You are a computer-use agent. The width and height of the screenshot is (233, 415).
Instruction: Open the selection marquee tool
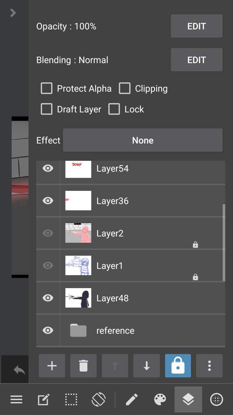coord(71,399)
